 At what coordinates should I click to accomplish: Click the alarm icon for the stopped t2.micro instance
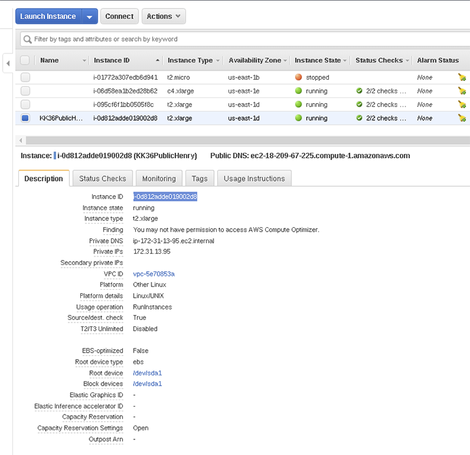click(462, 77)
